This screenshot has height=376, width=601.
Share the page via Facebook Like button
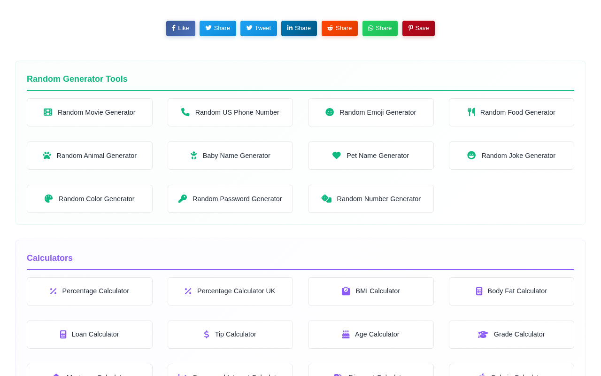point(181,28)
